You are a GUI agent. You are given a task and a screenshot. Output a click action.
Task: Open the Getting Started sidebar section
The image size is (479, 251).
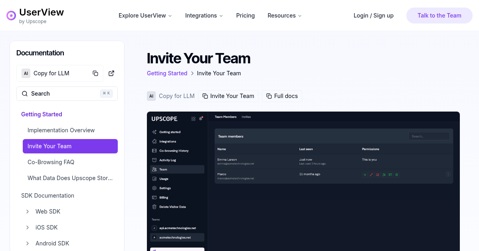[42, 114]
